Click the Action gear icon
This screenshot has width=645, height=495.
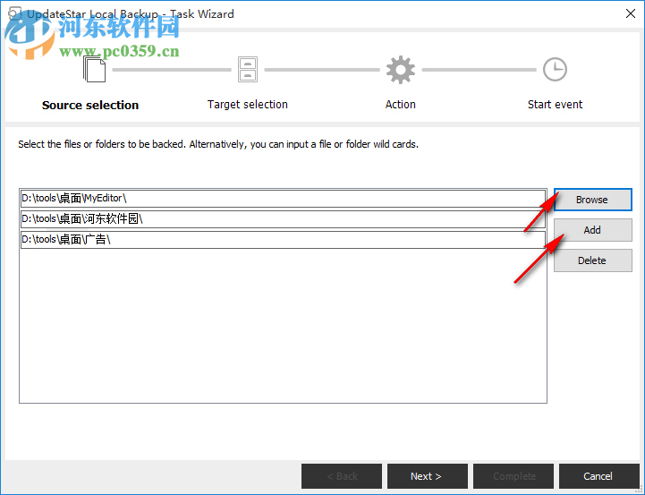(400, 70)
